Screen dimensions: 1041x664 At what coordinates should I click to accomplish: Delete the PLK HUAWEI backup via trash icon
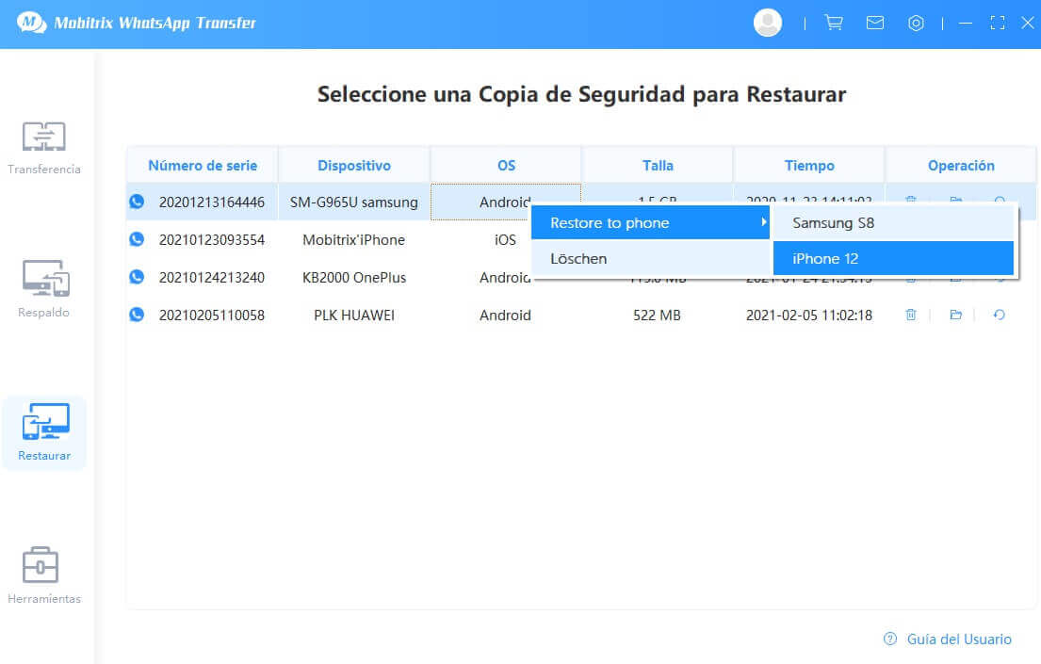[x=910, y=316]
